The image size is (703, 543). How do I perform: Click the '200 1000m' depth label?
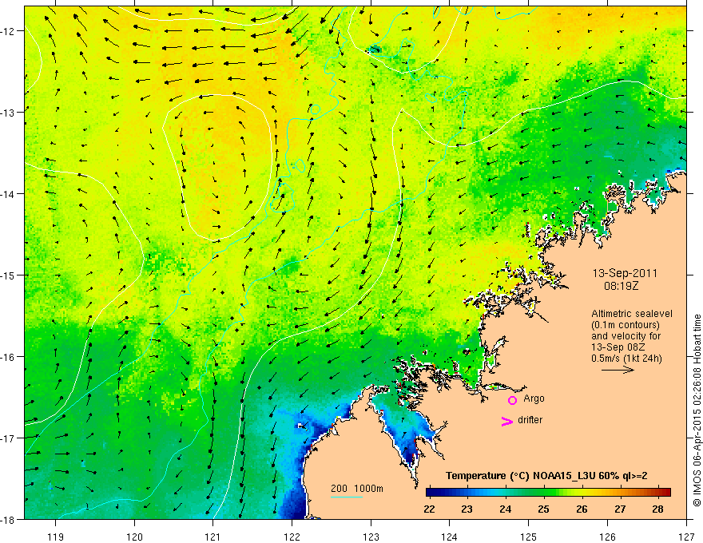(357, 489)
